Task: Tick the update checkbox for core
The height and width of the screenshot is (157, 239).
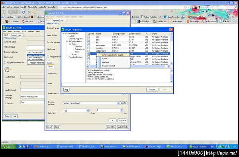Action: click(88, 37)
